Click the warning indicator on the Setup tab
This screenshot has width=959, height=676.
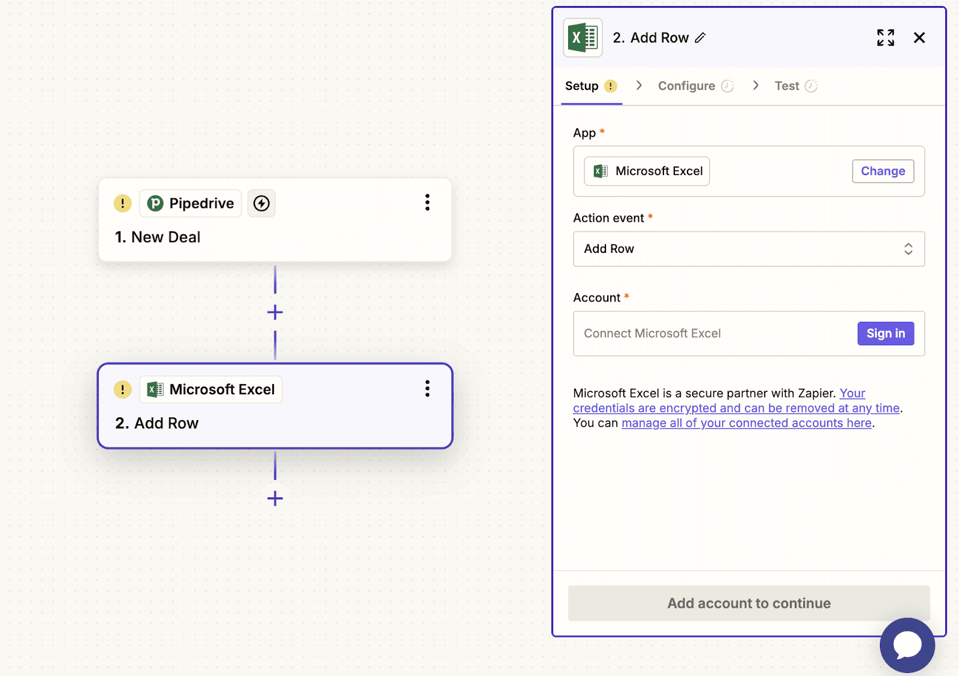pos(610,86)
